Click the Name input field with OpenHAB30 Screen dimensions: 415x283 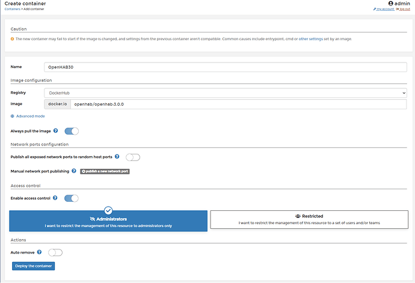coord(226,67)
